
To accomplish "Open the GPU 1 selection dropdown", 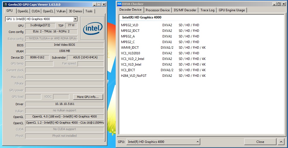I will coord(75,19).
